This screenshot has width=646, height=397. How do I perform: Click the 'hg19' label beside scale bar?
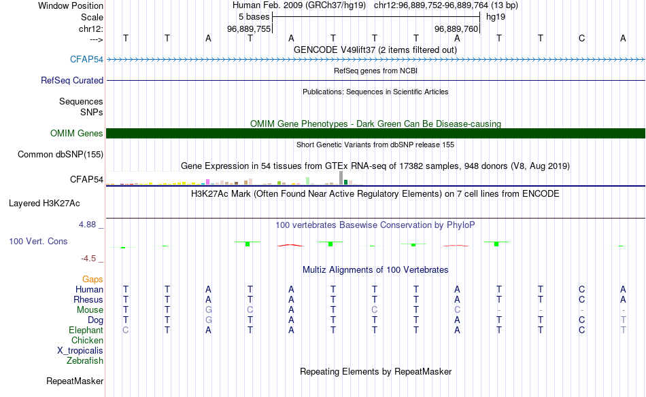click(x=496, y=17)
